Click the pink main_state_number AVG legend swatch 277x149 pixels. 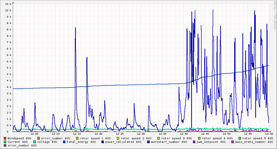[x=232, y=142]
